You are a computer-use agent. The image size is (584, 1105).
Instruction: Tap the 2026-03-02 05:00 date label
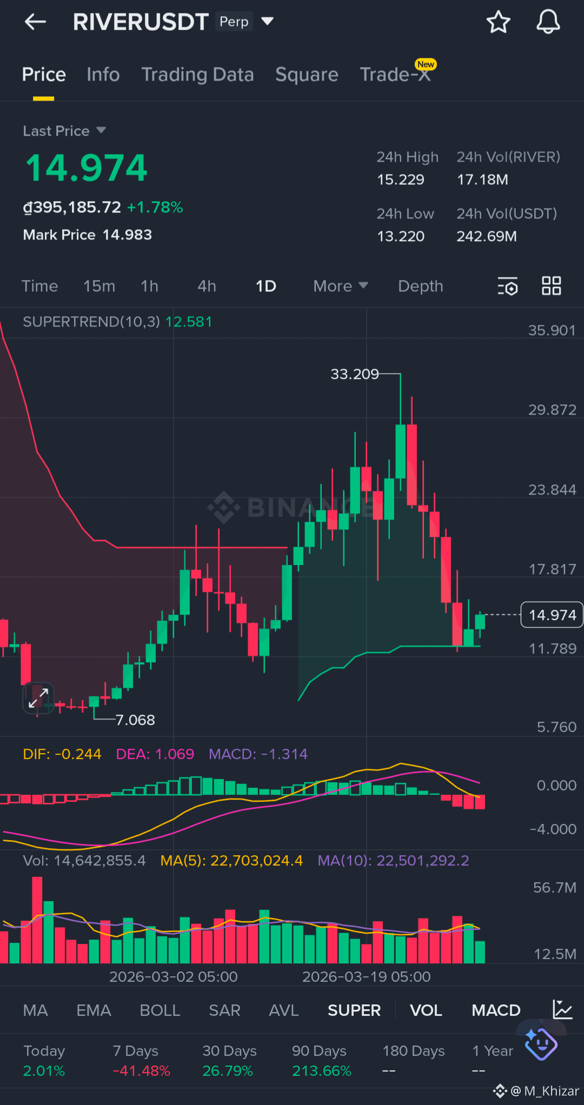pyautogui.click(x=174, y=976)
